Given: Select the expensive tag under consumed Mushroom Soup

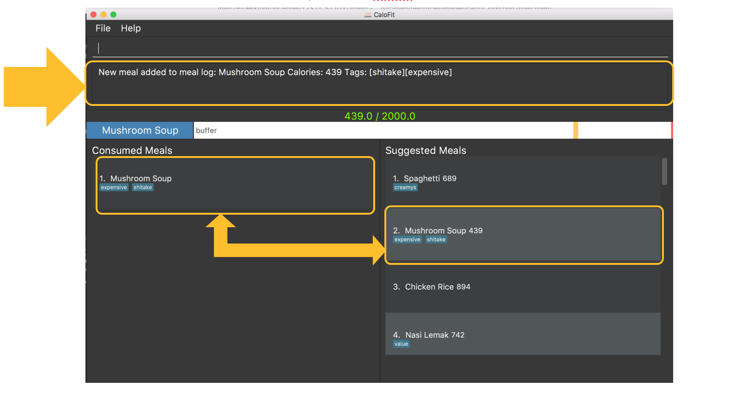Looking at the screenshot, I should [x=114, y=187].
